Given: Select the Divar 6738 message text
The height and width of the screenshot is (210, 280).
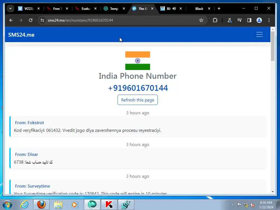Looking at the screenshot, I should (x=33, y=162).
